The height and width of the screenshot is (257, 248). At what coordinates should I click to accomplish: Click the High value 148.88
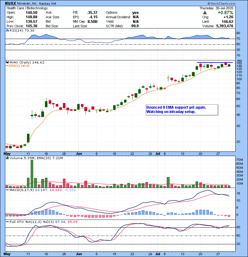pos(32,17)
